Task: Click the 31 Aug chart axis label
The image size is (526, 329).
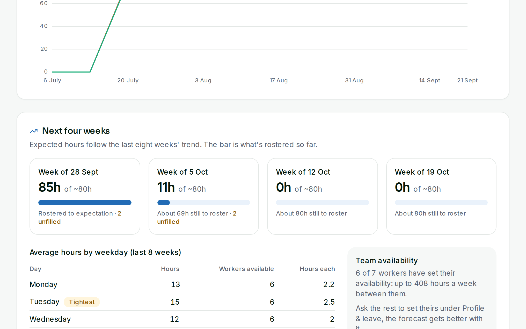Action: (x=354, y=80)
